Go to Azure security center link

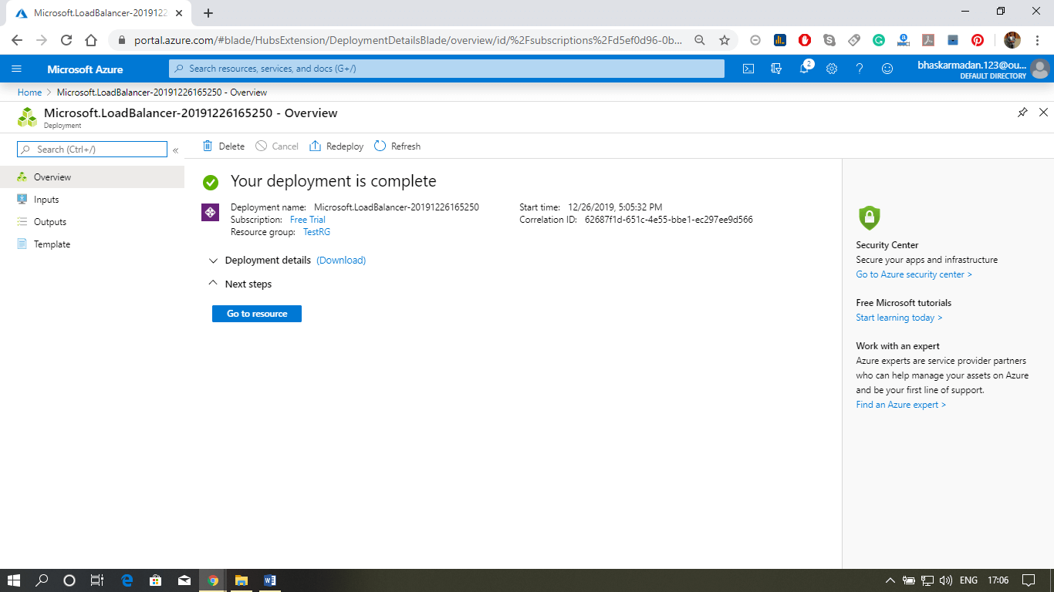click(914, 274)
